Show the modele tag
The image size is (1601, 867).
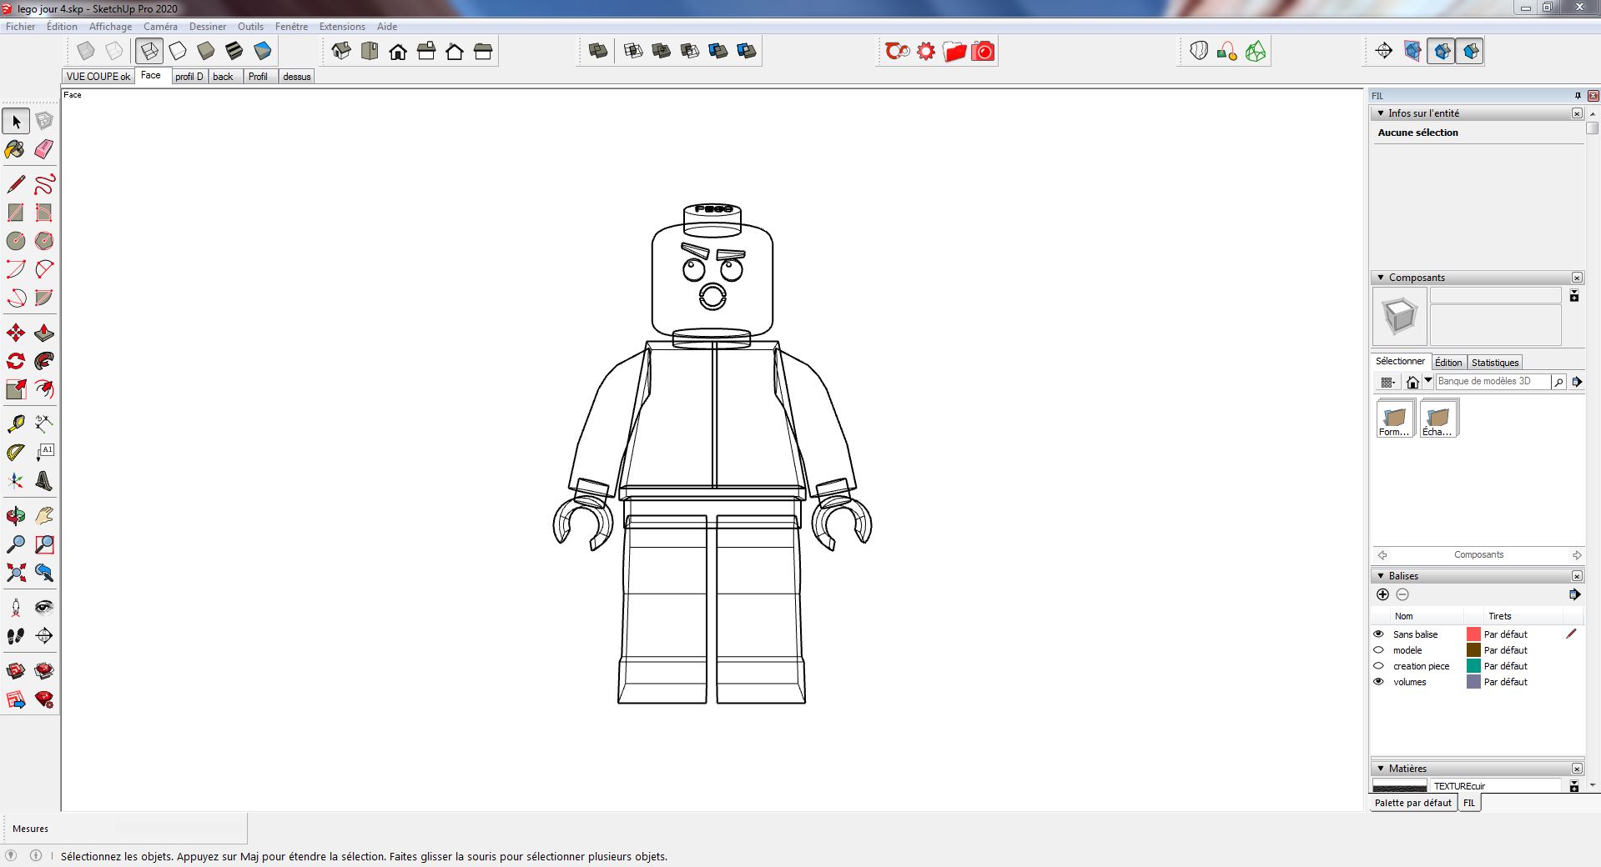1378,649
